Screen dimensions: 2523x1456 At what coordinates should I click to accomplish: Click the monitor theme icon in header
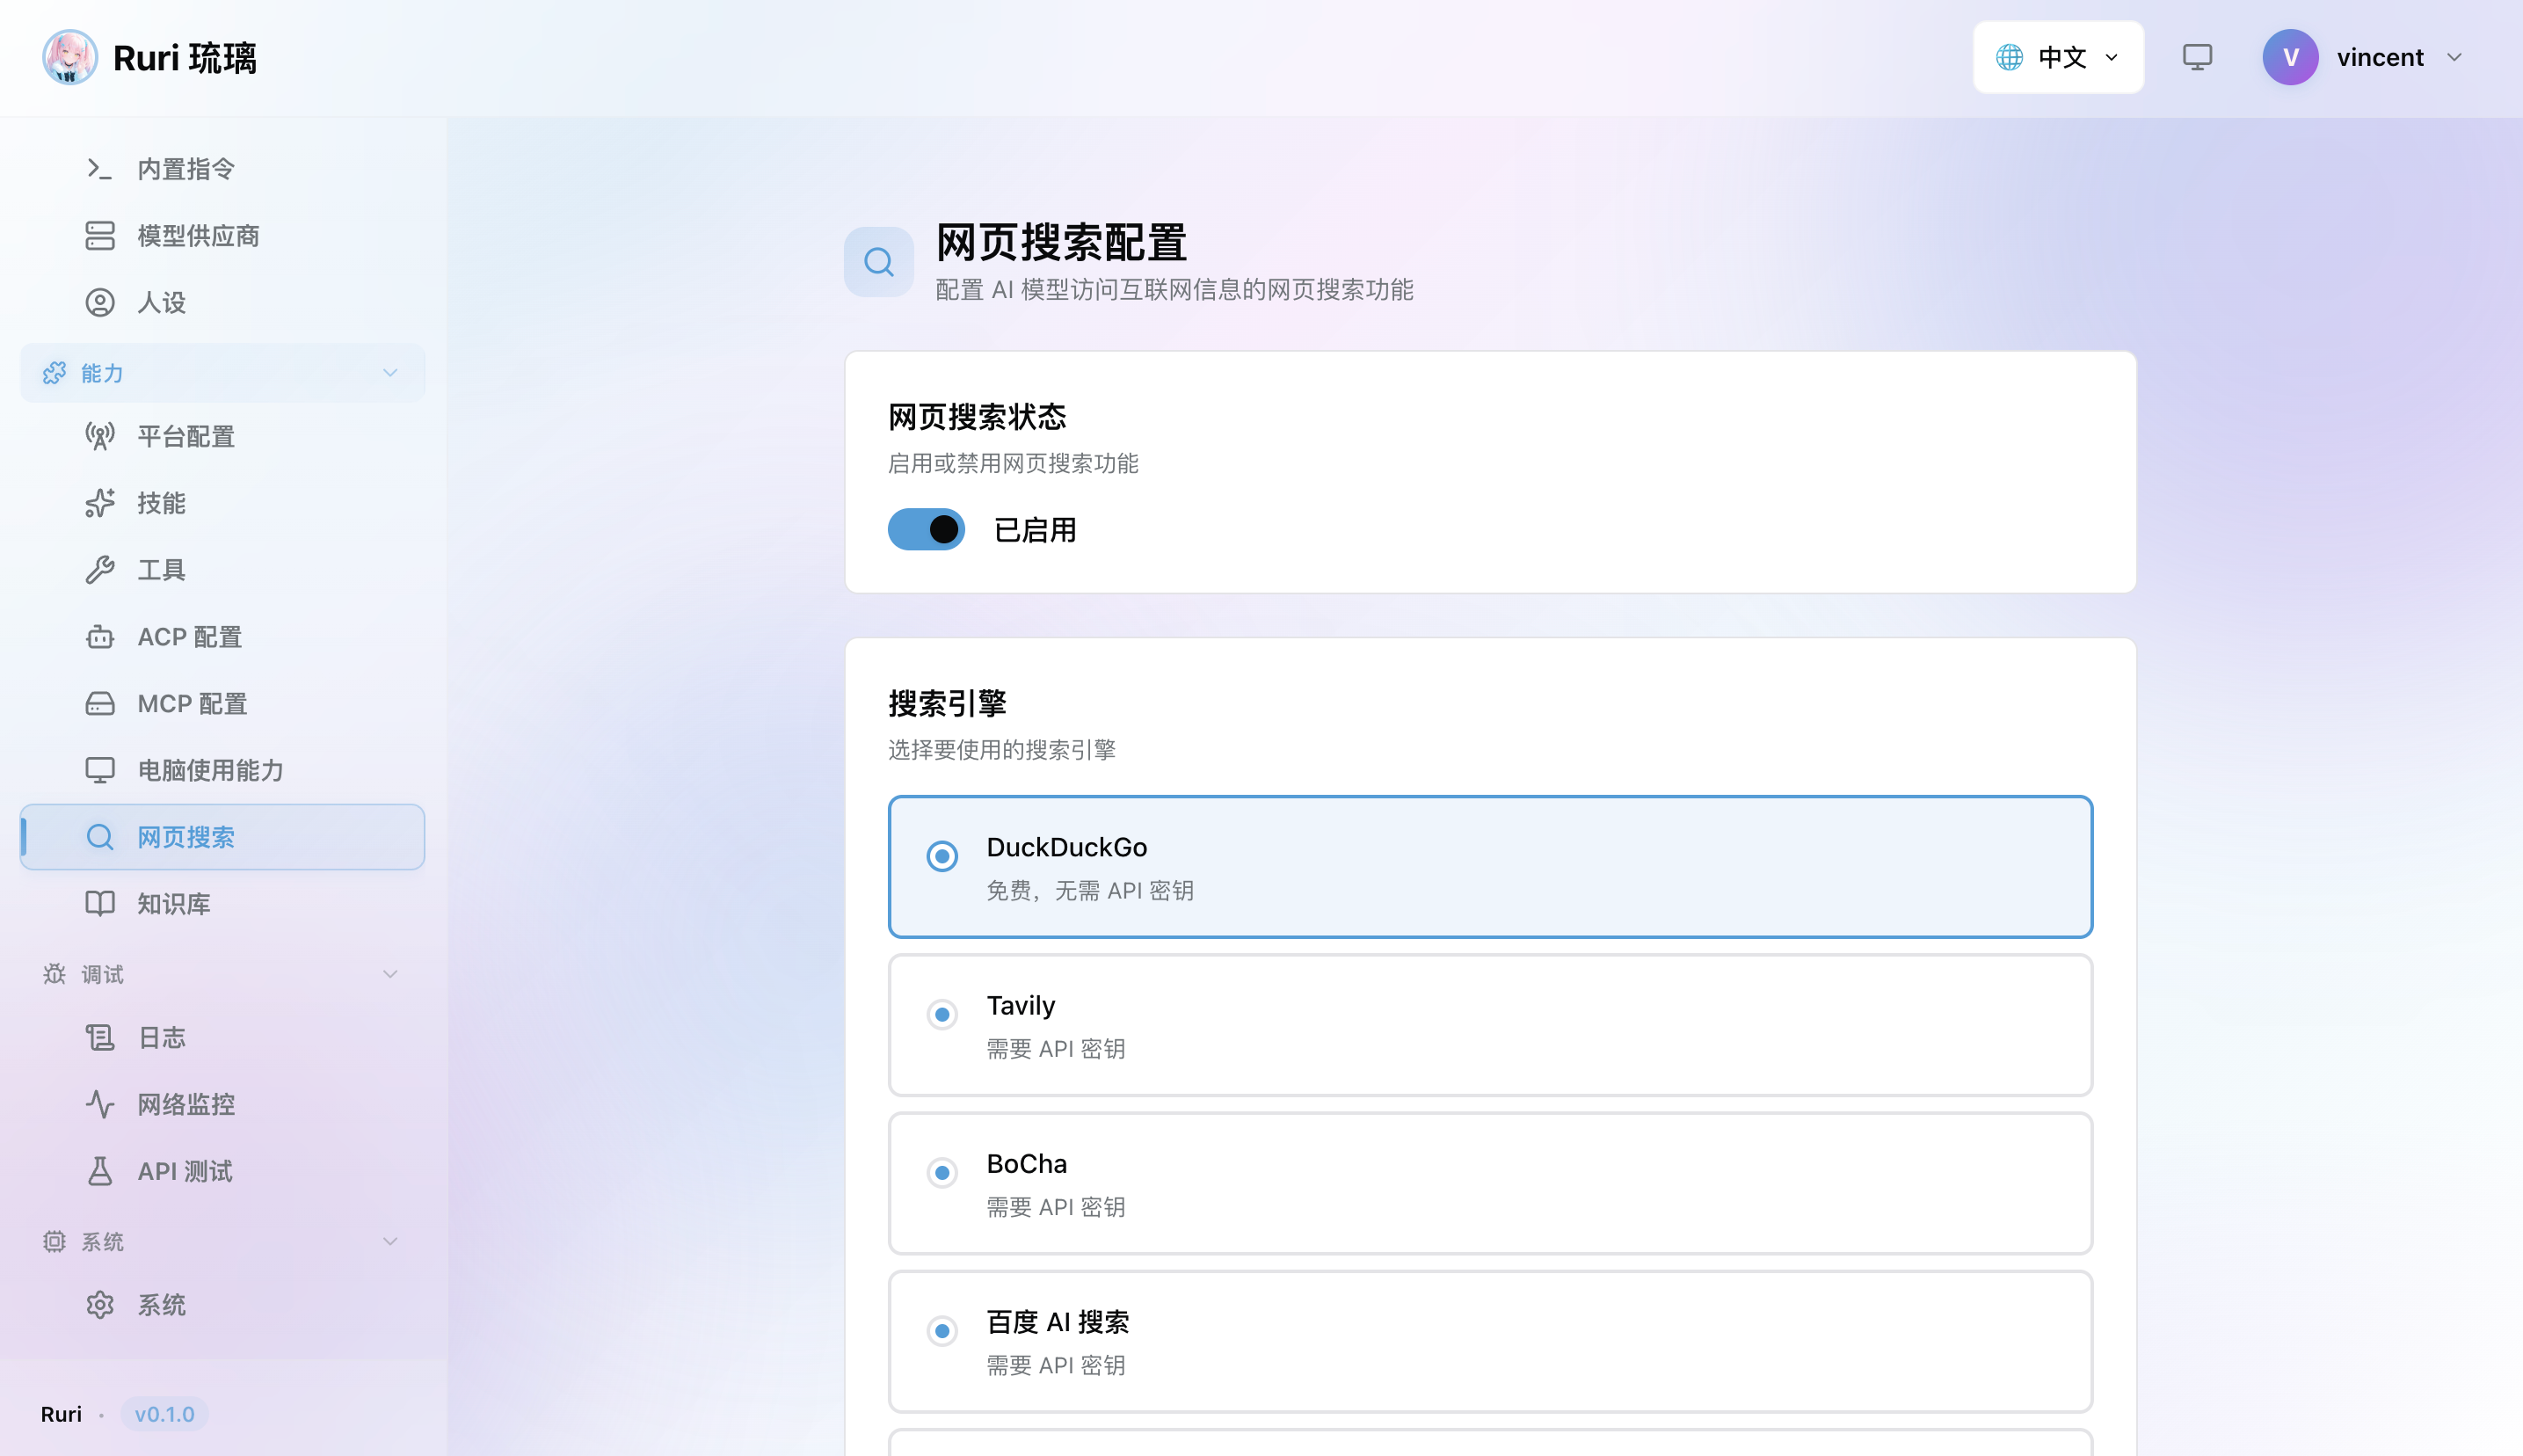click(2197, 57)
